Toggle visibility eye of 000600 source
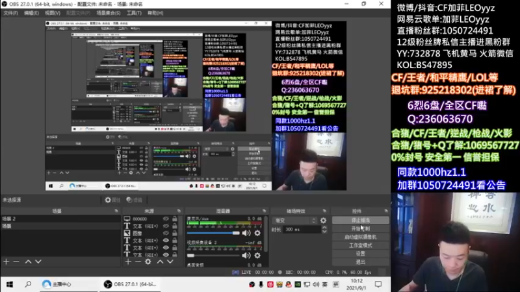Image resolution: width=520 pixels, height=292 pixels. point(166,219)
